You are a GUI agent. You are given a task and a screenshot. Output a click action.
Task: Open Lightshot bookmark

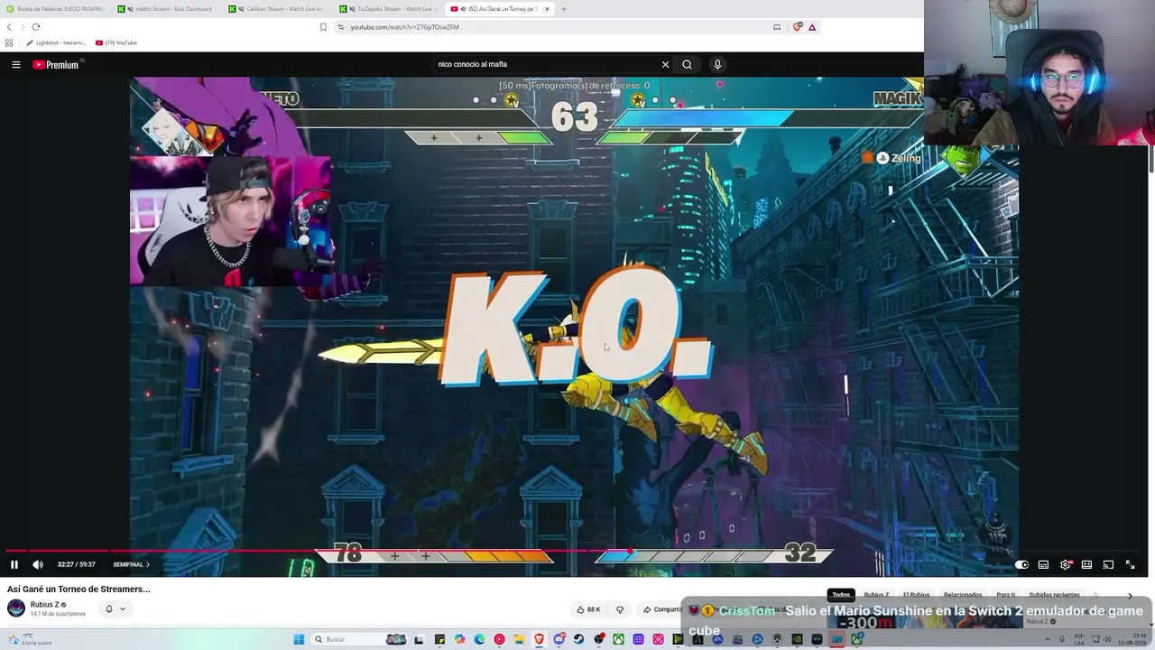point(56,42)
